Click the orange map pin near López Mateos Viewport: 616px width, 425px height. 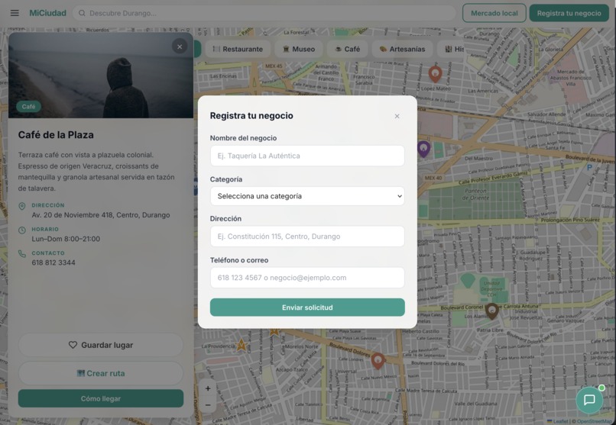(x=435, y=74)
